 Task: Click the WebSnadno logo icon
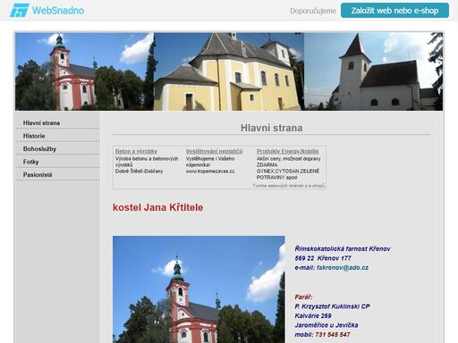pyautogui.click(x=20, y=11)
